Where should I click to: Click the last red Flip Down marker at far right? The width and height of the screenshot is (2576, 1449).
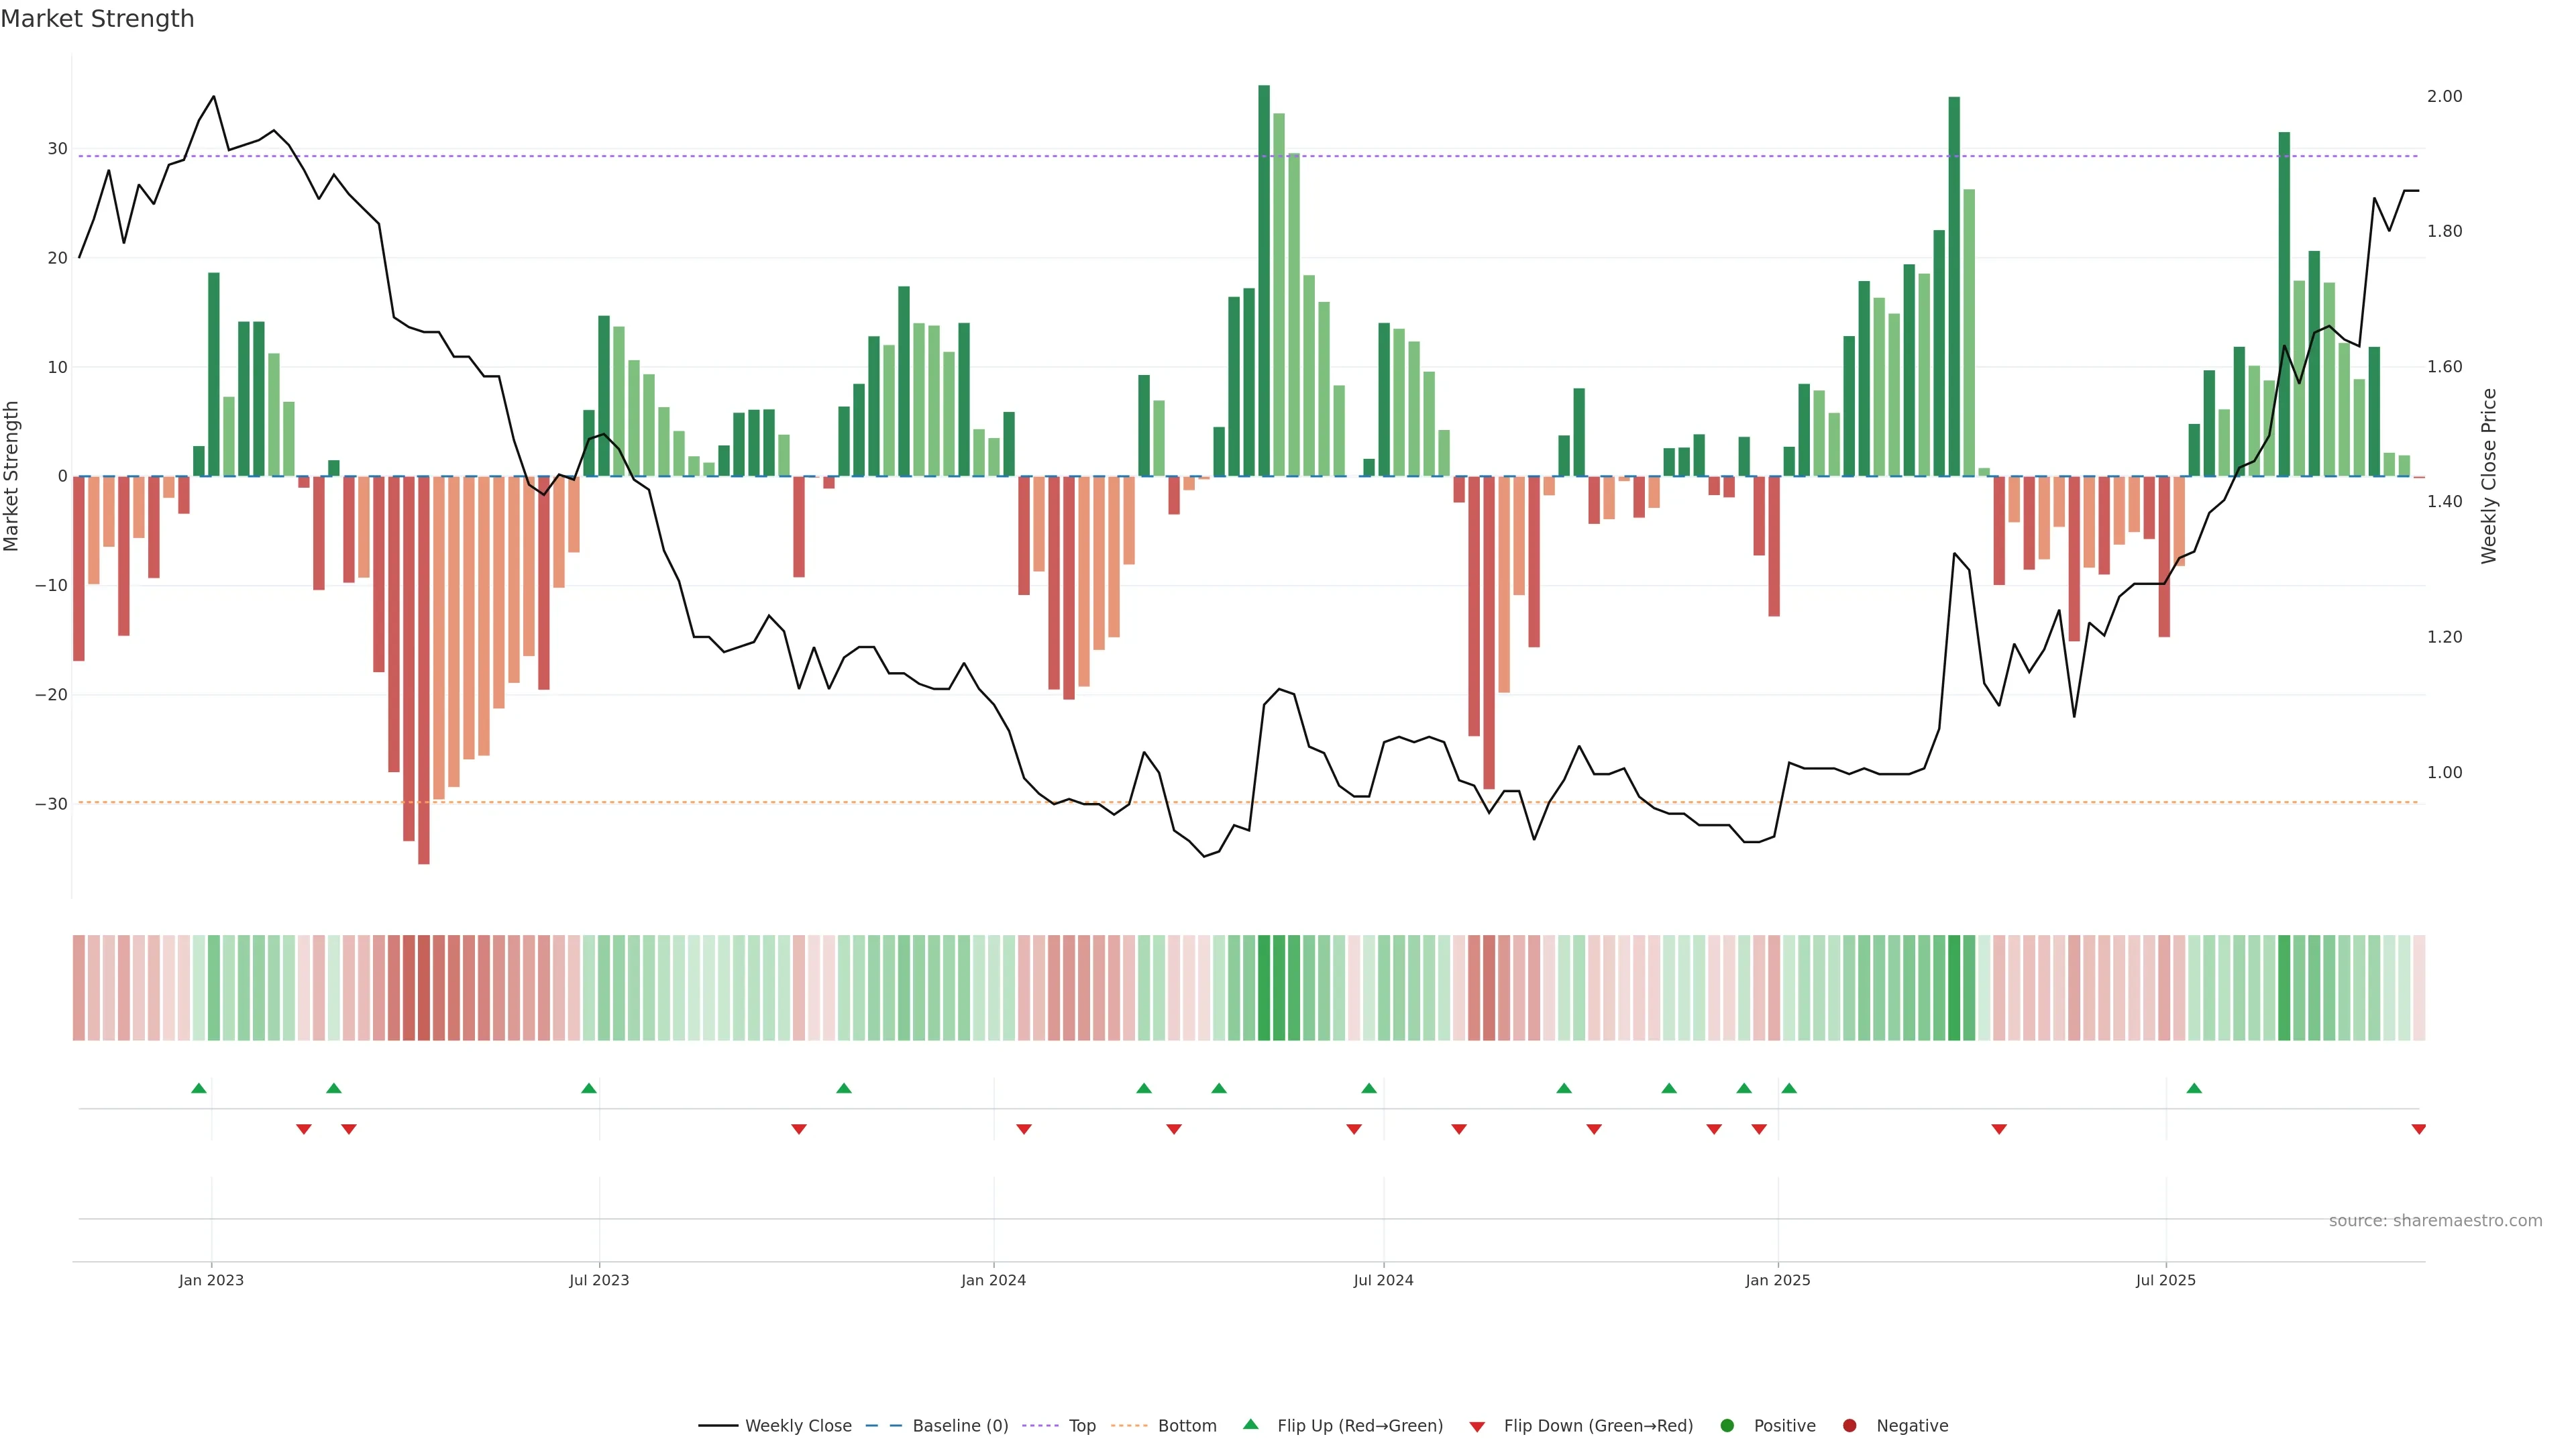tap(2418, 1129)
